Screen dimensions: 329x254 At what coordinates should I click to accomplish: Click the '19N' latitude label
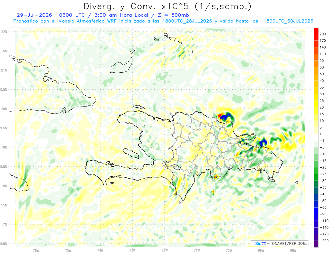coord(4,147)
